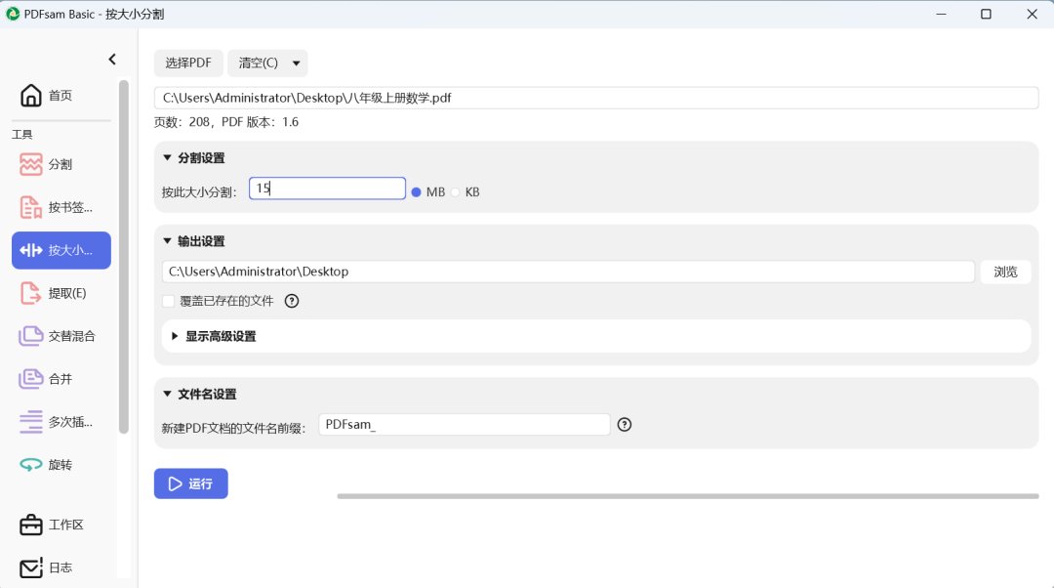Viewport: 1054px width, 588px height.
Task: Click the source PDF path field
Action: tap(596, 99)
